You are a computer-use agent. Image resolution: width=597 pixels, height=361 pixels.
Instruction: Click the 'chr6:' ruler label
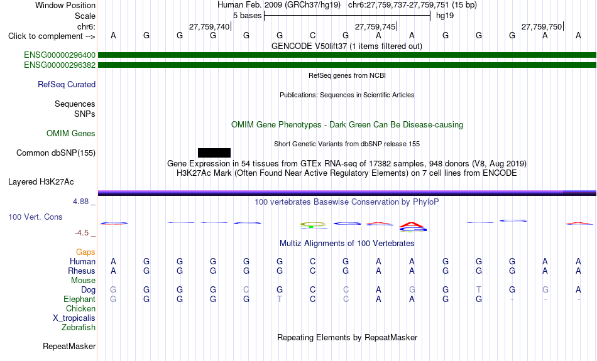[x=87, y=26]
